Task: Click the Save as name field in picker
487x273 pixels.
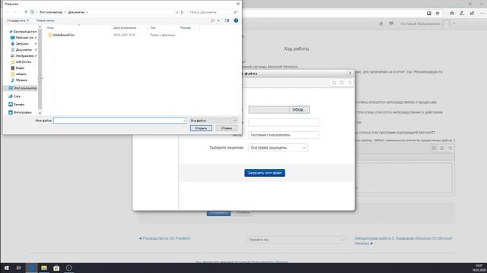Action: click(284, 122)
